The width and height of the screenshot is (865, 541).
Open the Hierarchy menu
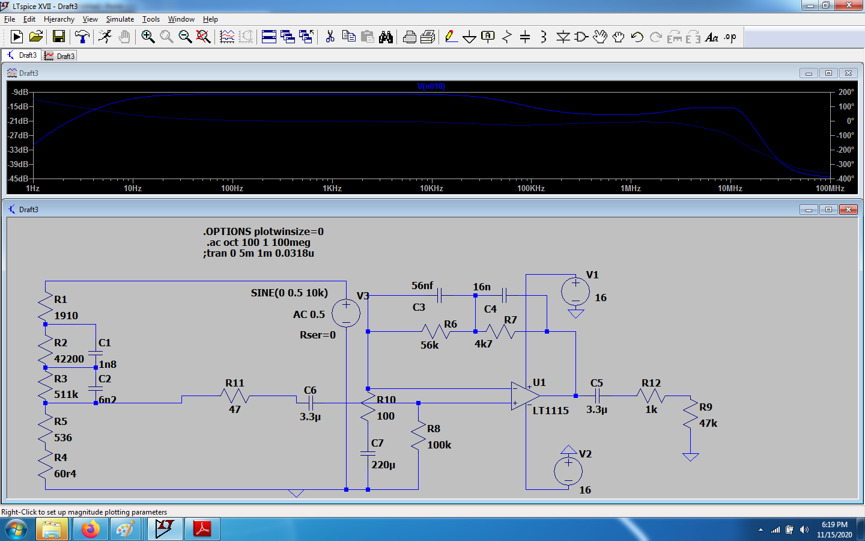click(x=59, y=19)
